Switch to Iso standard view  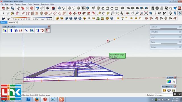[x=94, y=8]
